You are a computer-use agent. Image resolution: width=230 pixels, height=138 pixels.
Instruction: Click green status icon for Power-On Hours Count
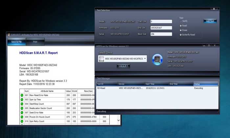tap(22, 116)
